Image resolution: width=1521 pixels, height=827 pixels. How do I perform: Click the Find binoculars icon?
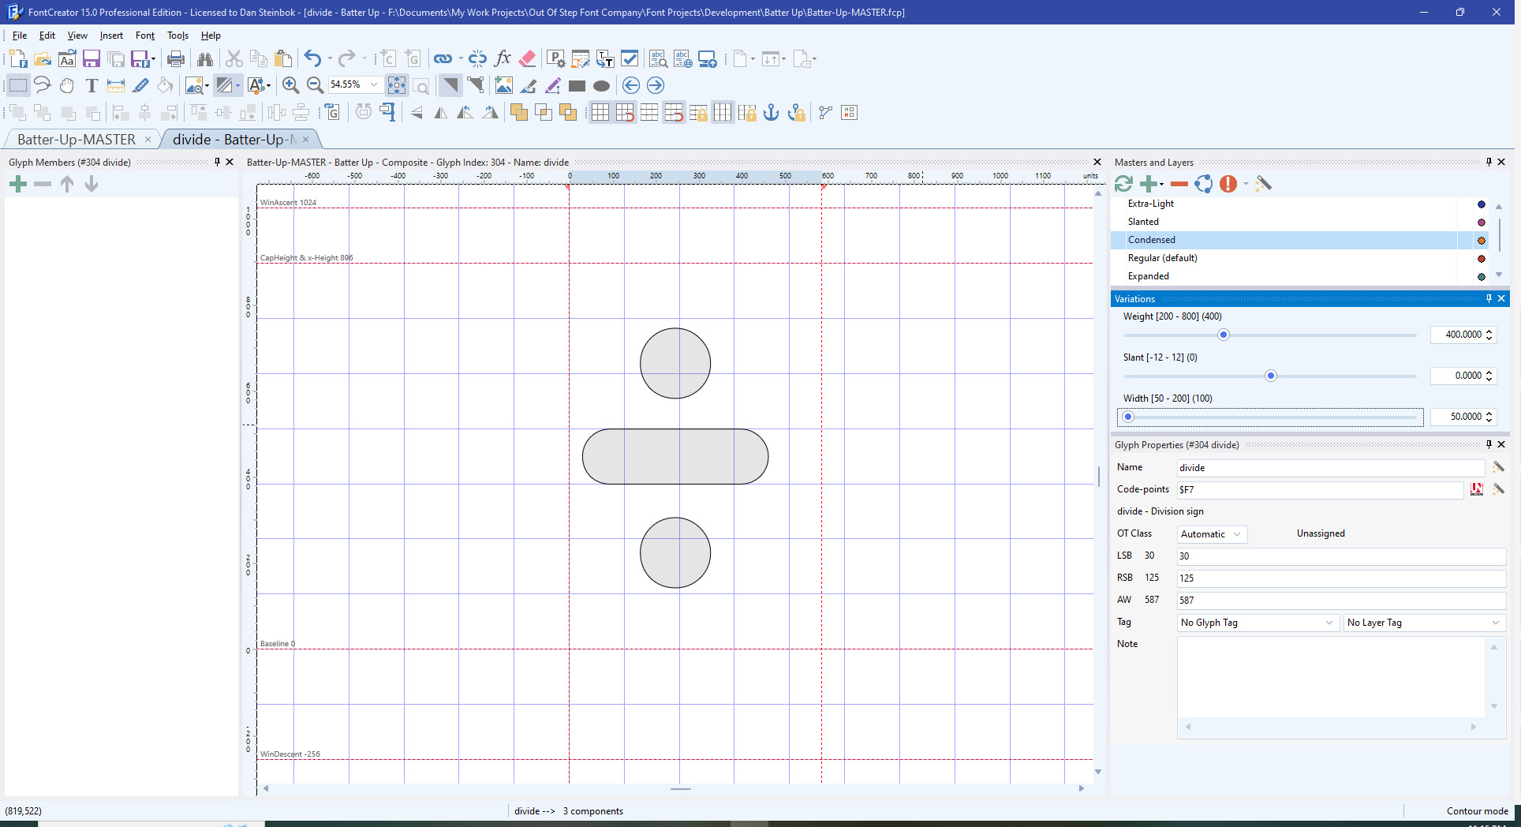[205, 58]
